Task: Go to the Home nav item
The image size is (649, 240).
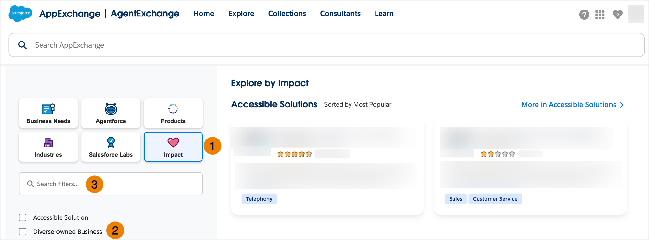Action: [204, 14]
